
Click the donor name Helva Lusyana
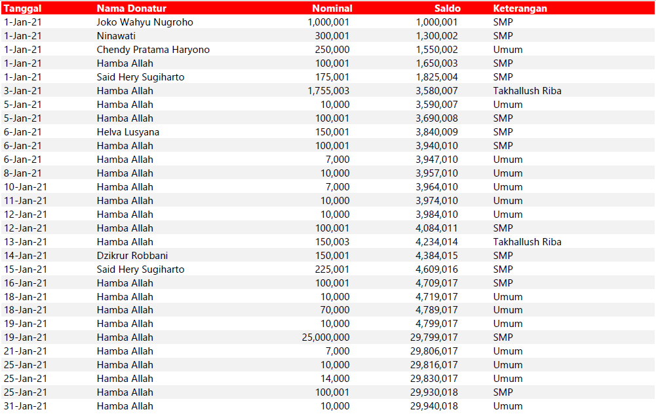[x=128, y=132]
